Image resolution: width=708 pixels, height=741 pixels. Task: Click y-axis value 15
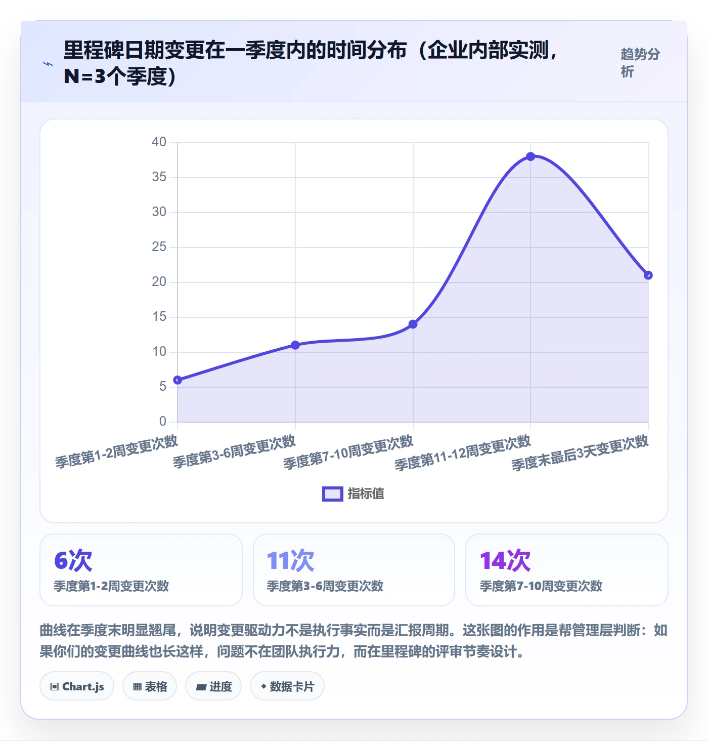(159, 317)
